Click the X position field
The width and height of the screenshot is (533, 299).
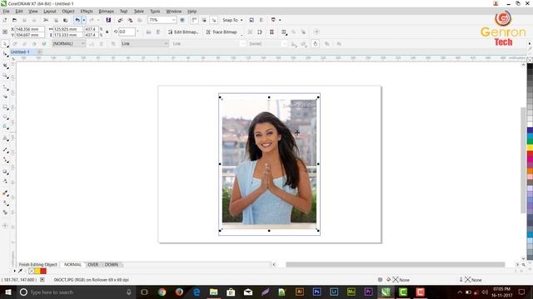point(30,29)
